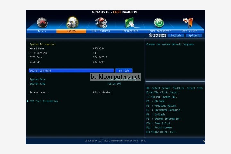Click the BIOS ID value 8A01AG0H
231x154 pixels.
pyautogui.click(x=98, y=62)
